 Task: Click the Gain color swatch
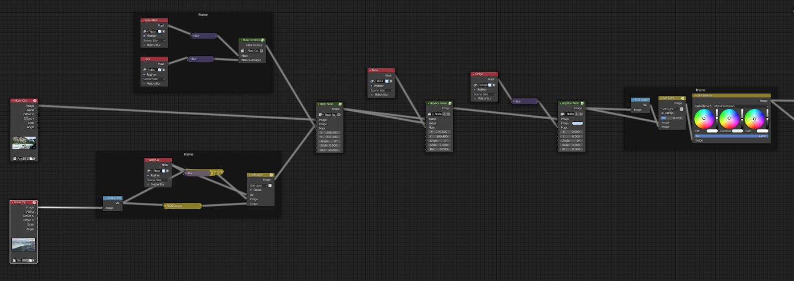[763, 131]
